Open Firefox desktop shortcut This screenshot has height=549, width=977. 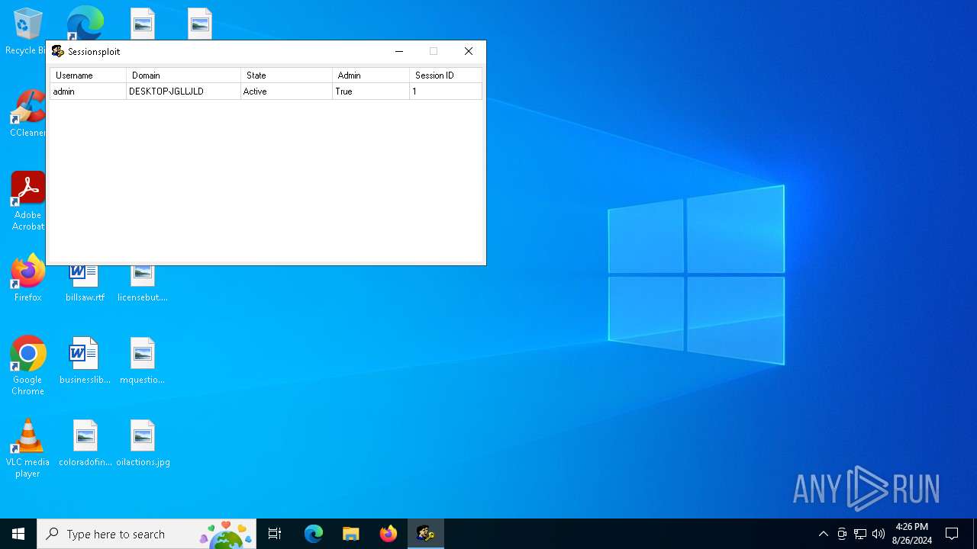click(x=27, y=278)
